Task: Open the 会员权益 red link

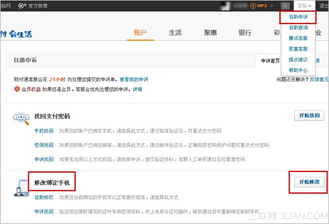Action: tap(31, 89)
